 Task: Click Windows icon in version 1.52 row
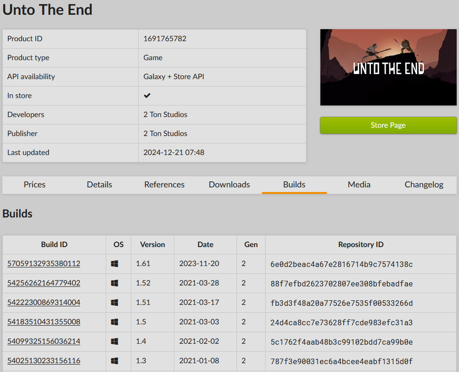coord(115,283)
